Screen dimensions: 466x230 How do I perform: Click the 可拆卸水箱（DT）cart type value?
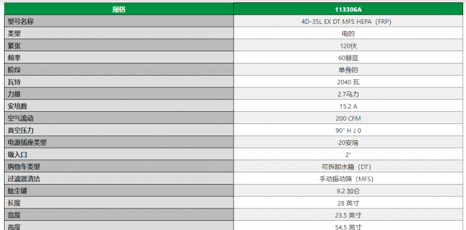coord(348,167)
